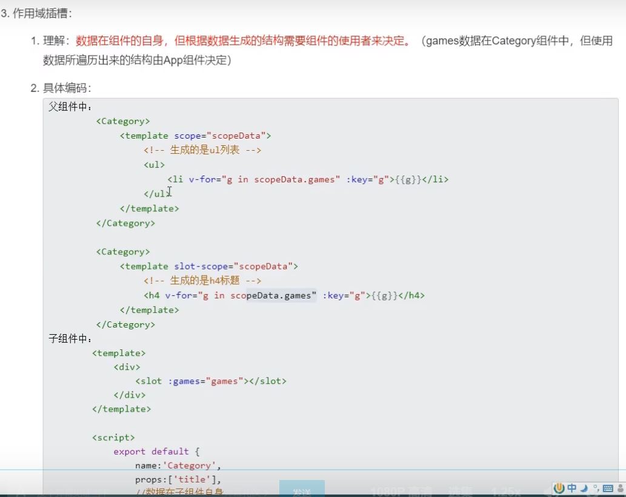Change the 1.25x playback speed
This screenshot has height=497, width=626.
(x=506, y=492)
